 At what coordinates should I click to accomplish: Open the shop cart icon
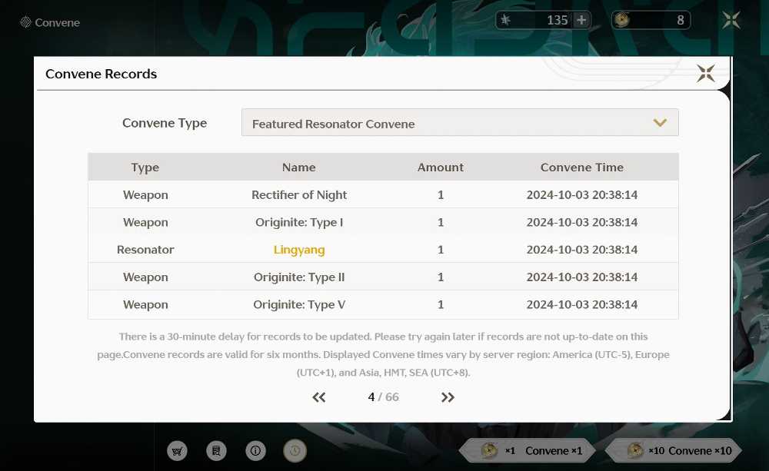[177, 450]
